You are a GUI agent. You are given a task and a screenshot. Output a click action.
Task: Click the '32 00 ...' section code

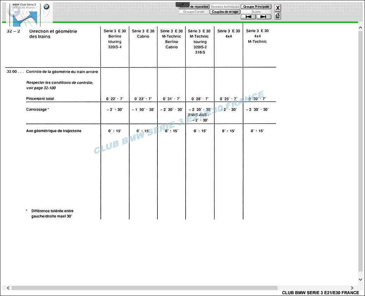coord(15,71)
